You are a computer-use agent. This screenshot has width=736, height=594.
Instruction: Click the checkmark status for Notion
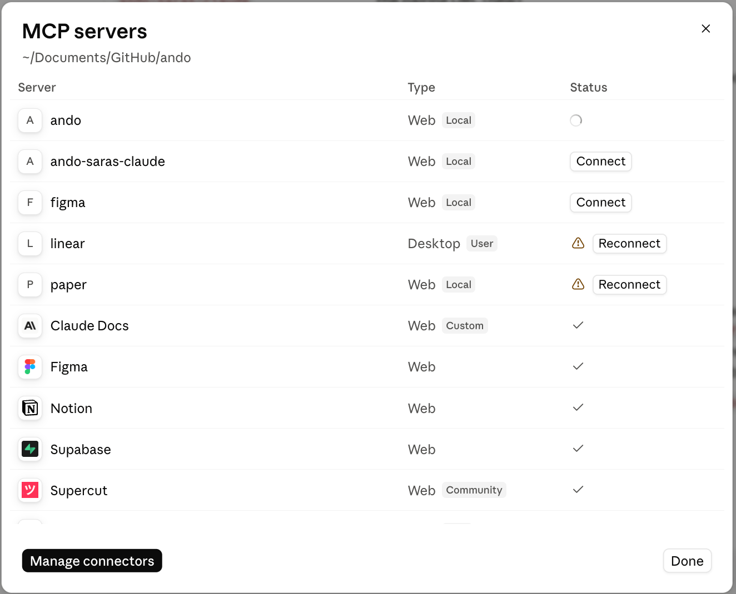578,407
